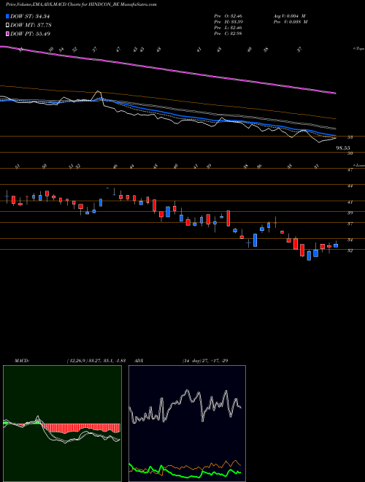Click the '<-Tops' label at right edge

[x=358, y=49]
